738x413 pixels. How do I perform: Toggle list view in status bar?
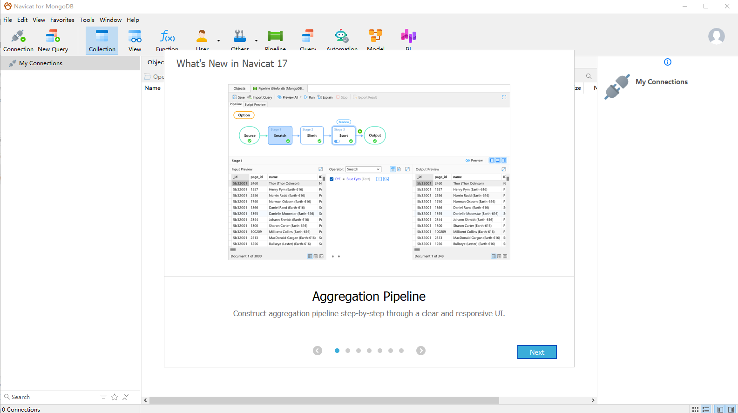tap(706, 409)
